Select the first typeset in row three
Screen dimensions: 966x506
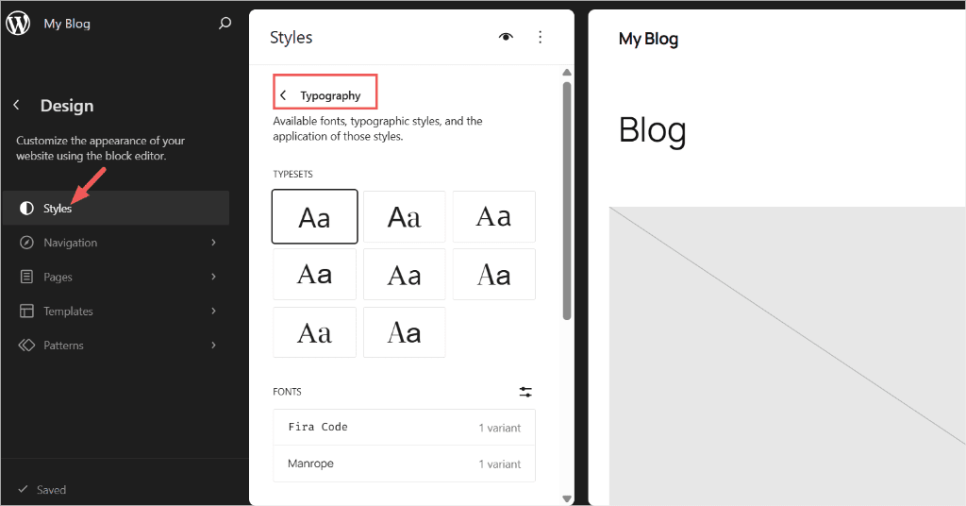point(315,332)
